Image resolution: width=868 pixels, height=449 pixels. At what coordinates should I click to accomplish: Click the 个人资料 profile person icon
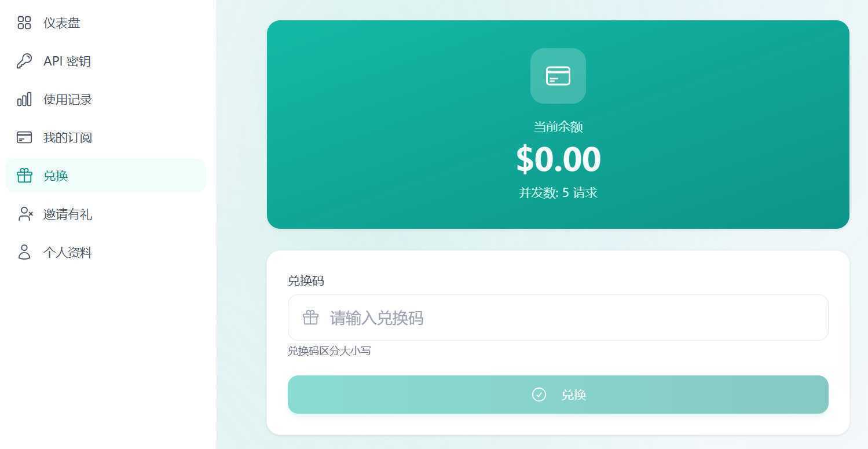pyautogui.click(x=24, y=252)
